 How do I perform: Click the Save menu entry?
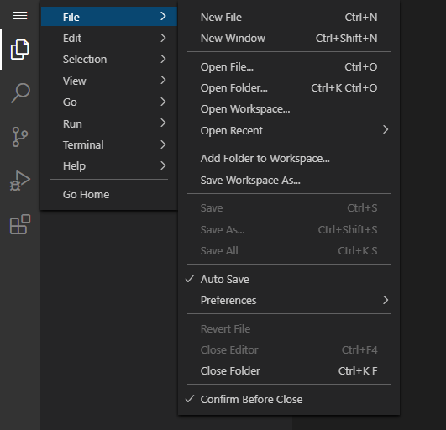pos(289,208)
